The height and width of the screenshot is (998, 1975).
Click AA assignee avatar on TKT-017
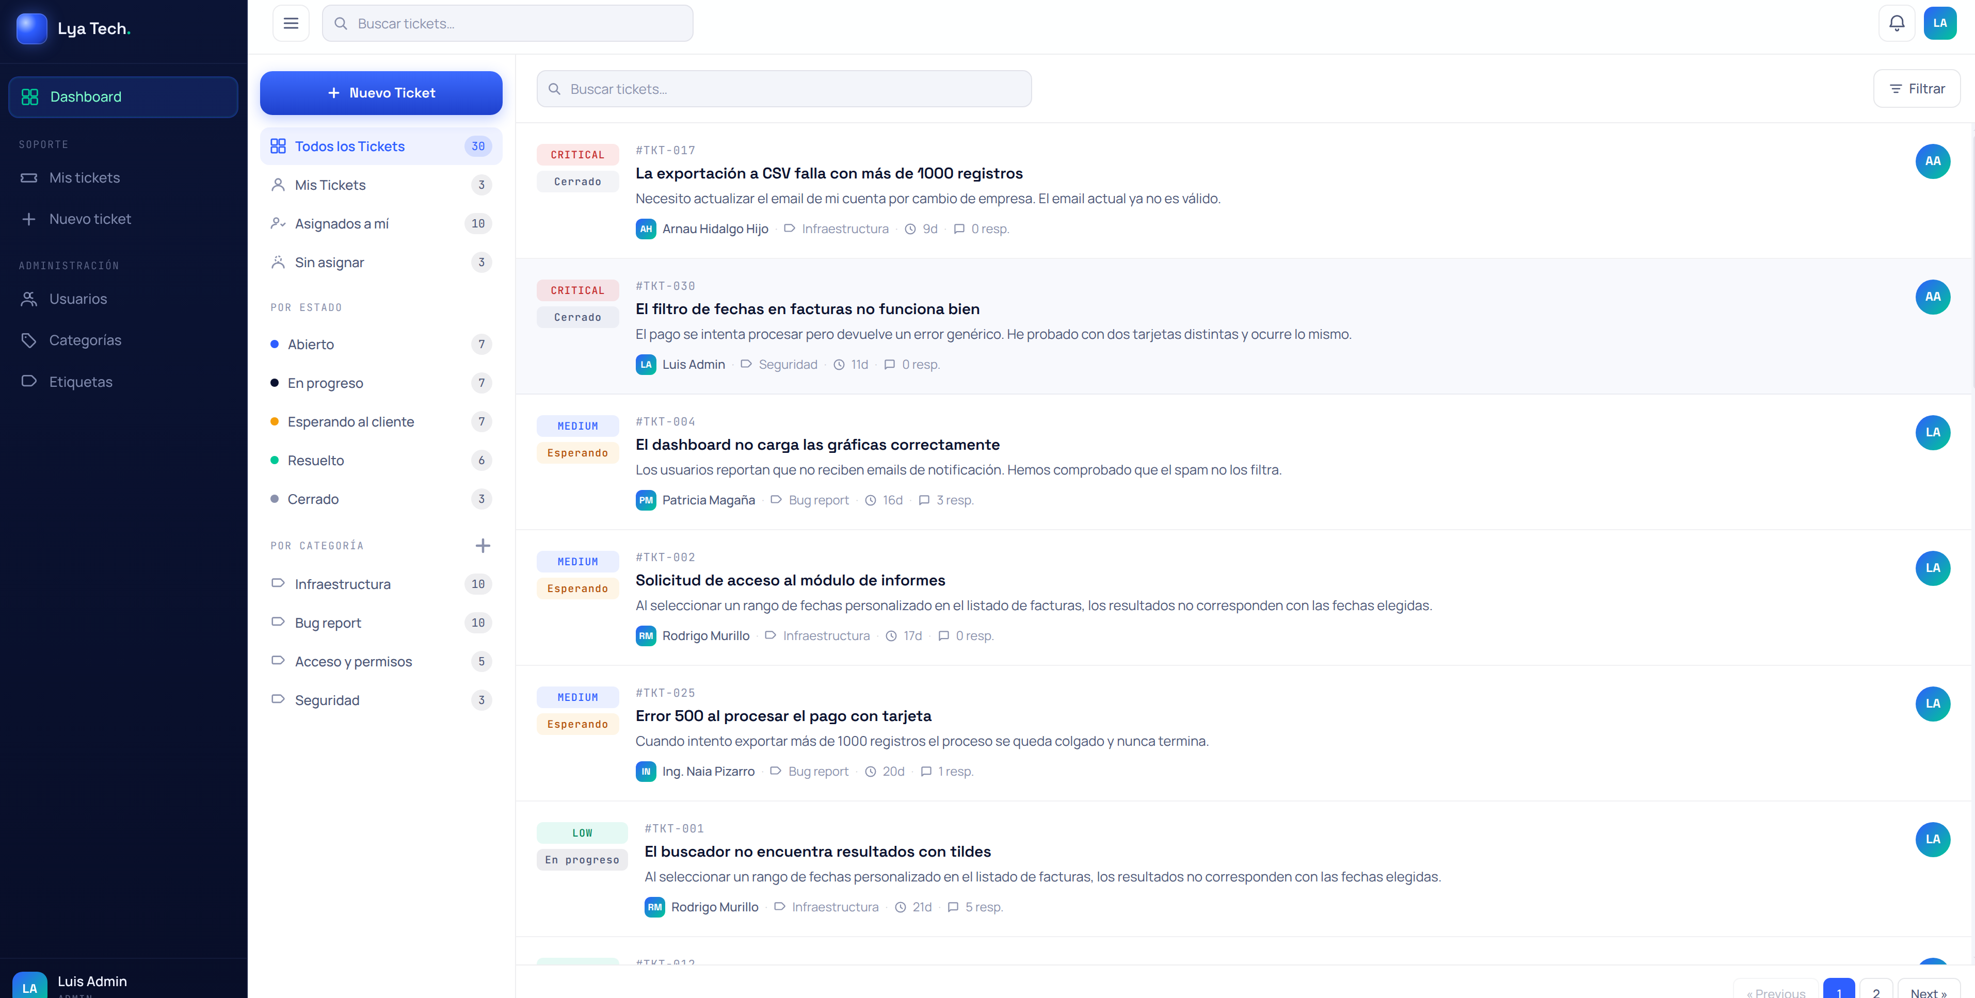coord(1932,161)
